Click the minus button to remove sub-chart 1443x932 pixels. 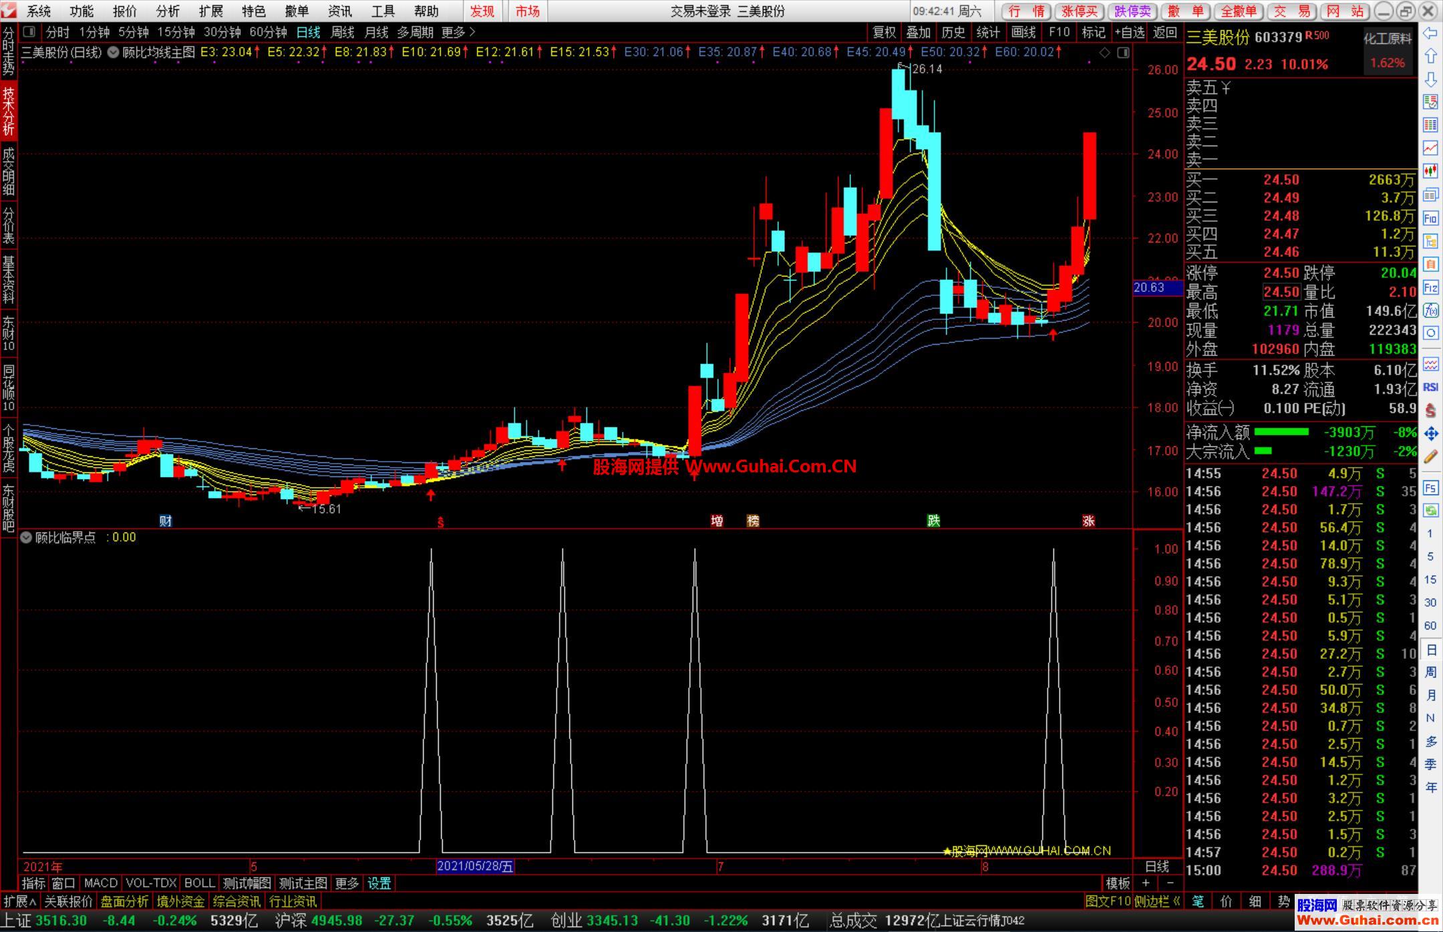tap(1170, 883)
